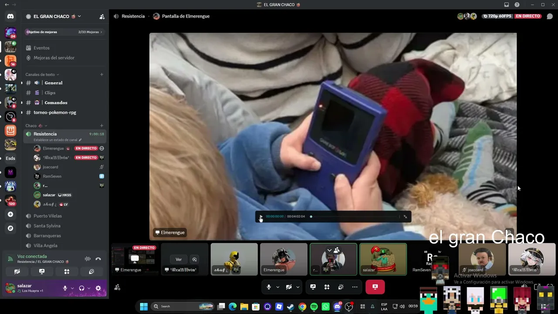Select salazar participant tile
Screen dimensions: 558x314
point(383,259)
